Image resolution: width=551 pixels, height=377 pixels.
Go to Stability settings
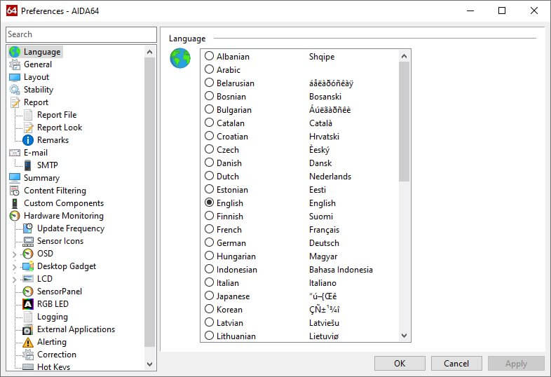click(x=39, y=90)
